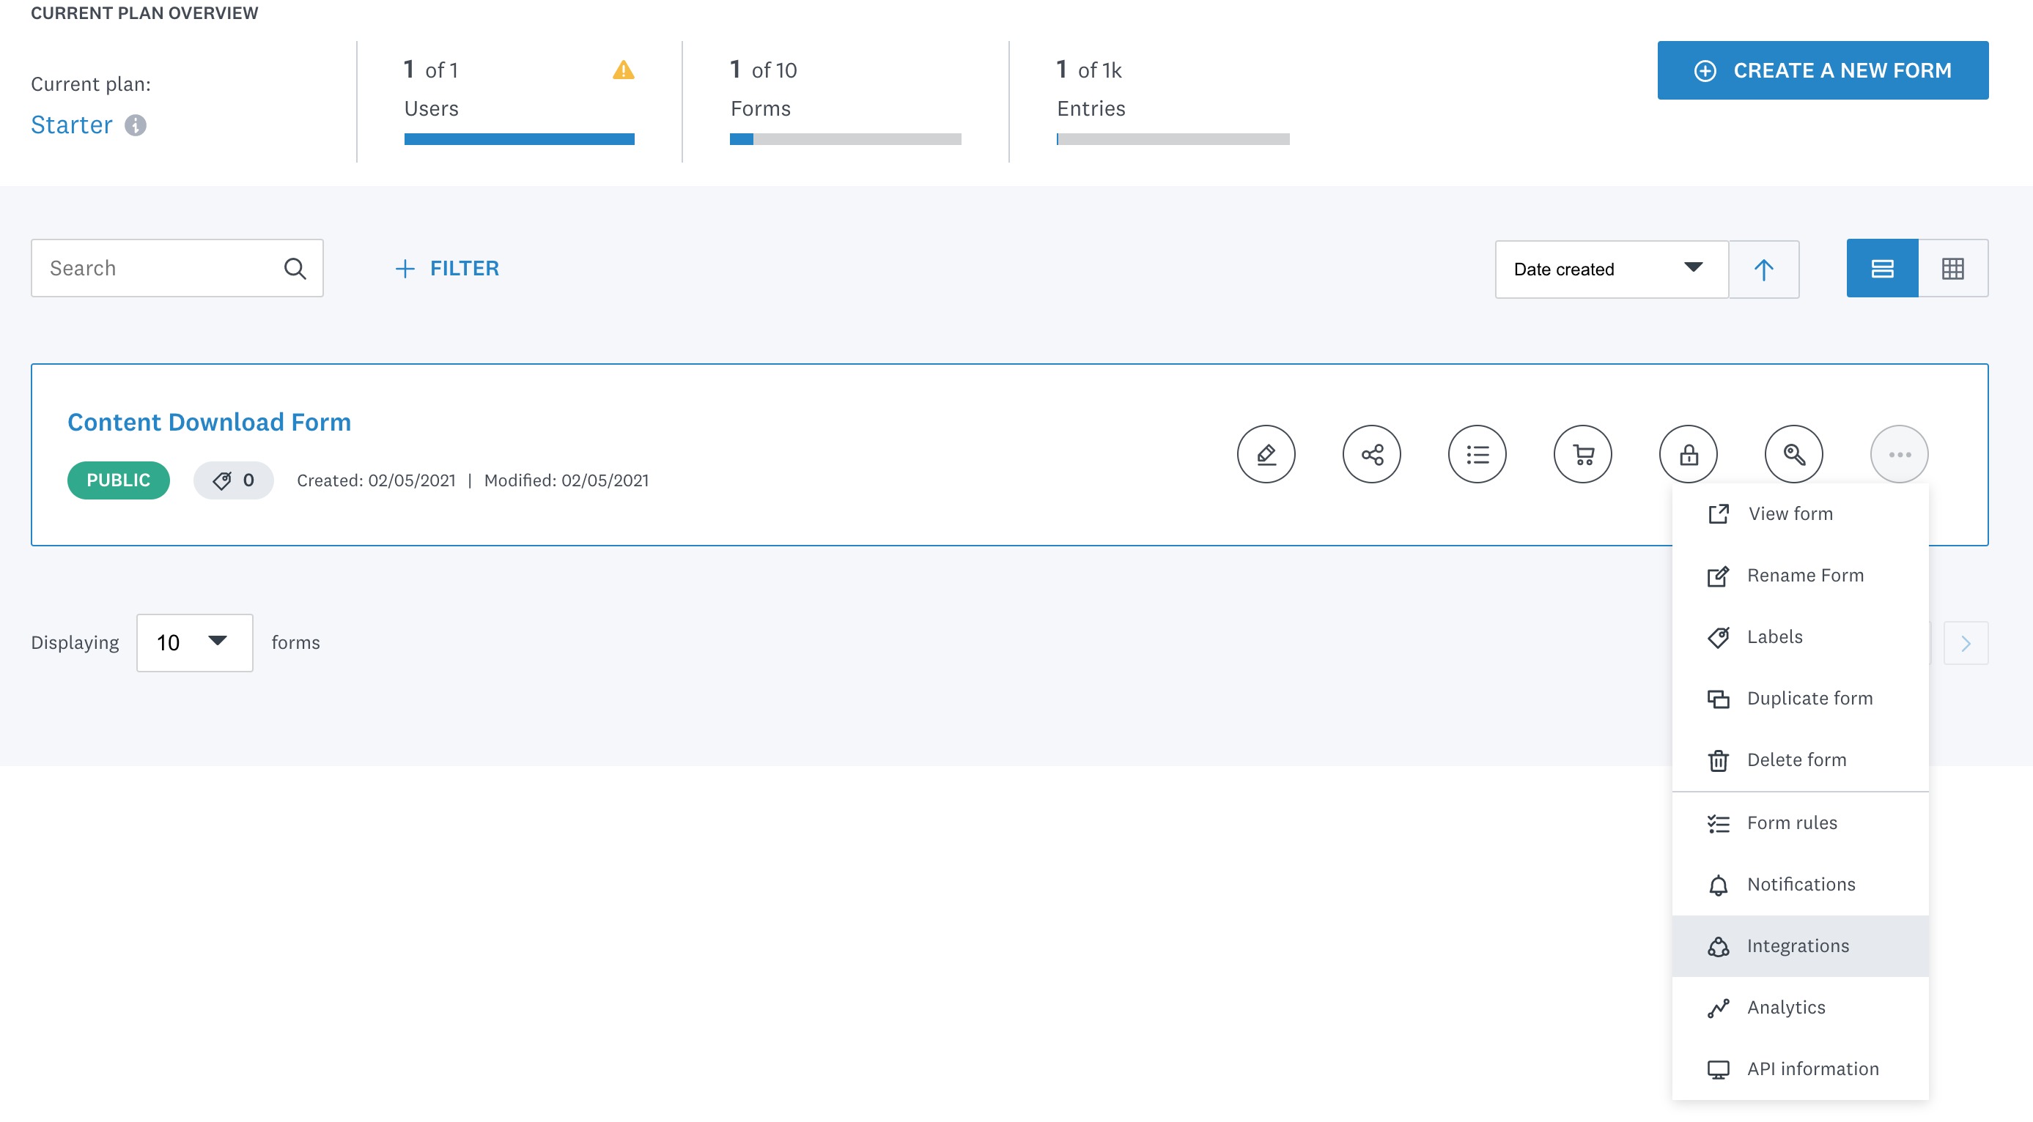Click the '1 of 10' Forms count
Viewport: 2033px width, 1122px height.
[x=763, y=70]
